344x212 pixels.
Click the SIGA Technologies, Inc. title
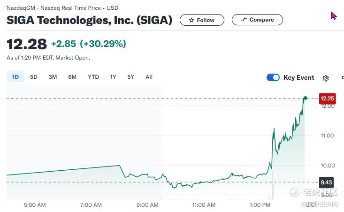coord(89,20)
